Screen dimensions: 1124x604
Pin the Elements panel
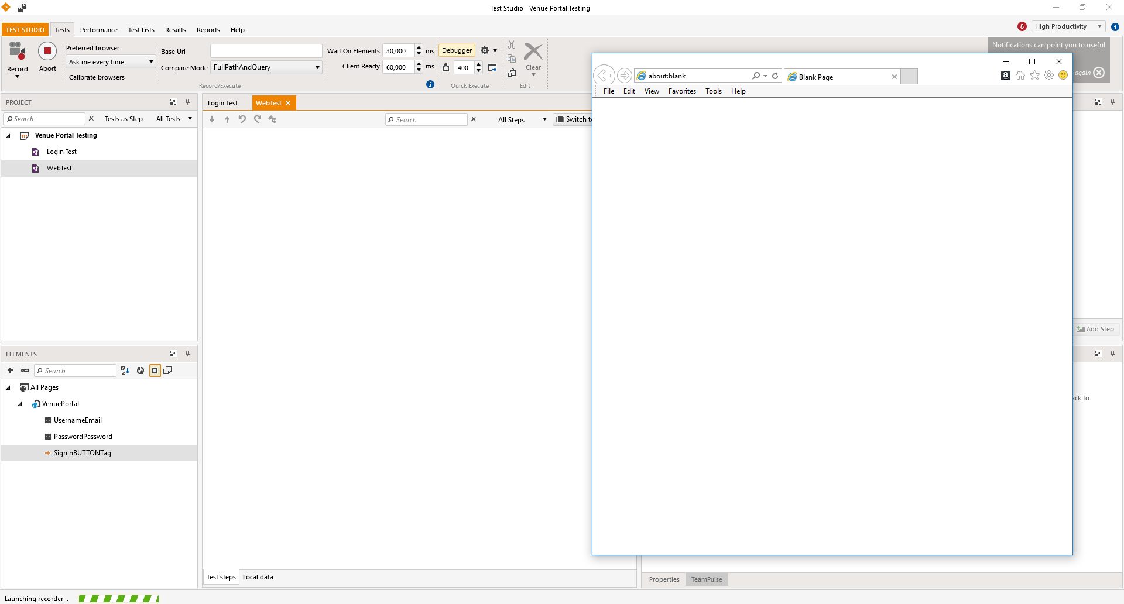click(x=188, y=354)
